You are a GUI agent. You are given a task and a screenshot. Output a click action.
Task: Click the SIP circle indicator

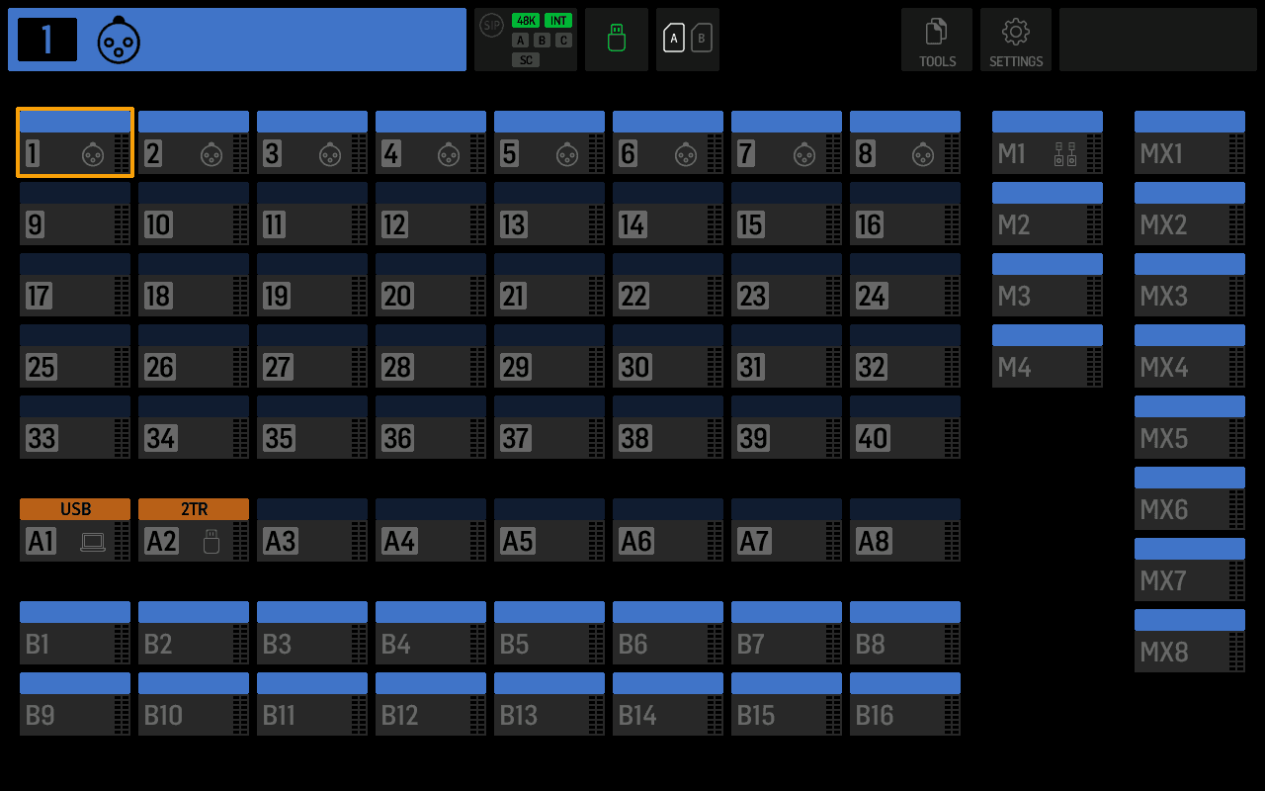(x=491, y=25)
